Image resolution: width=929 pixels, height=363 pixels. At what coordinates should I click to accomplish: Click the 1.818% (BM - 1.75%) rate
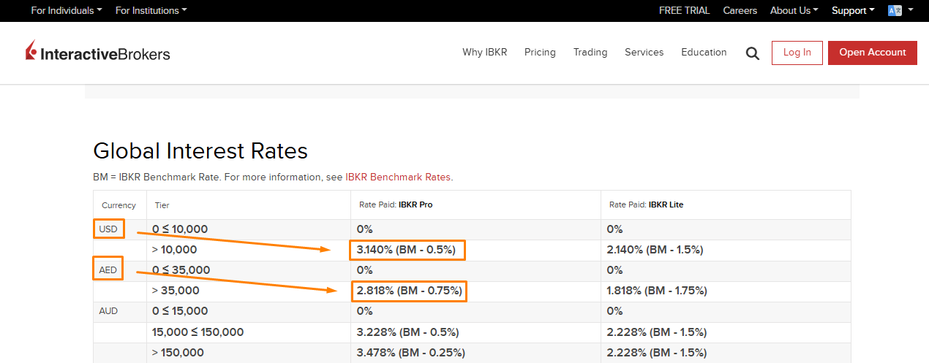(657, 291)
